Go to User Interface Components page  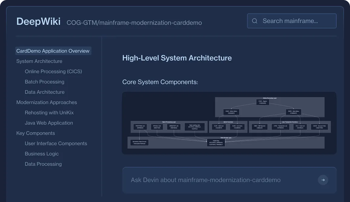click(56, 143)
